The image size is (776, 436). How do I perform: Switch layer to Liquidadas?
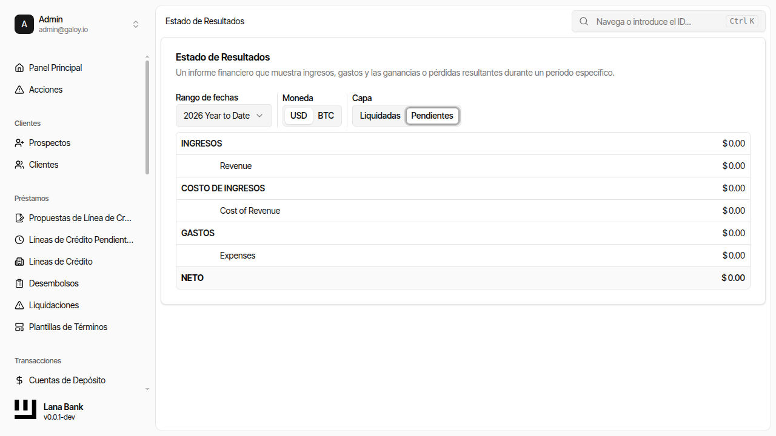click(x=380, y=116)
